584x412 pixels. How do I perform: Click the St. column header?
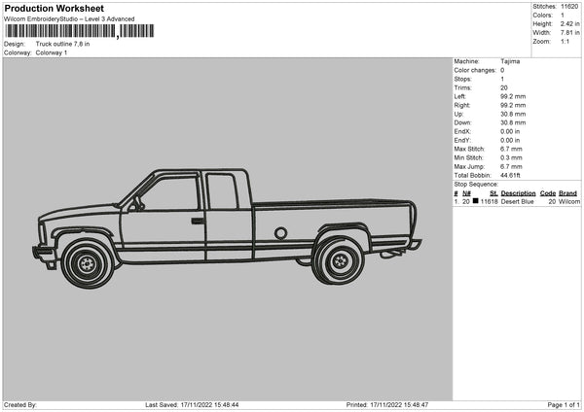tap(493, 193)
